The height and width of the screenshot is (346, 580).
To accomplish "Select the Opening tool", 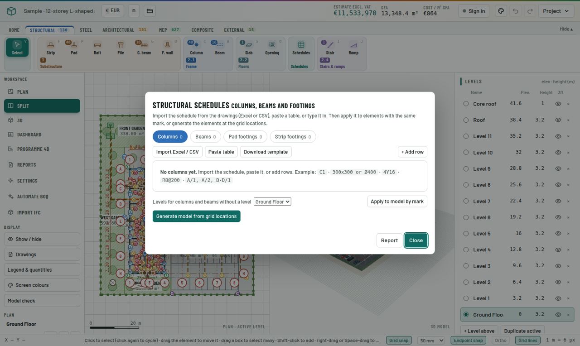I will 272,48.
